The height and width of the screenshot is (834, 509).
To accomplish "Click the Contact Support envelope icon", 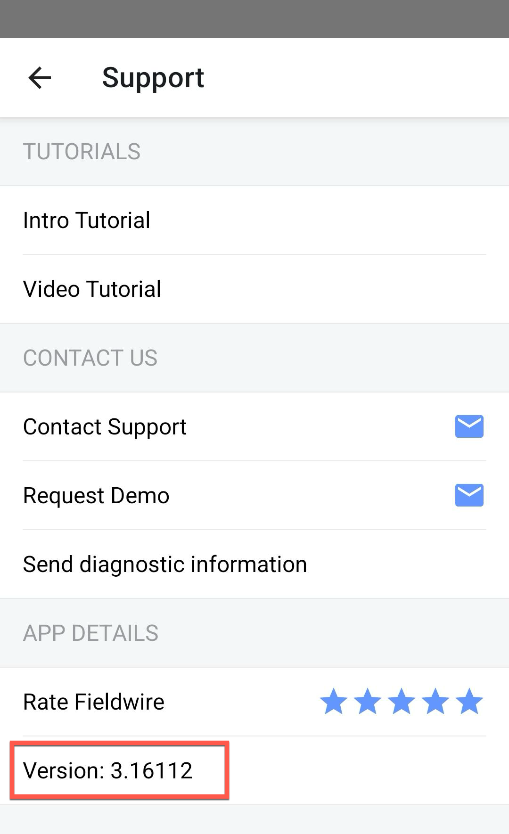I will tap(469, 426).
